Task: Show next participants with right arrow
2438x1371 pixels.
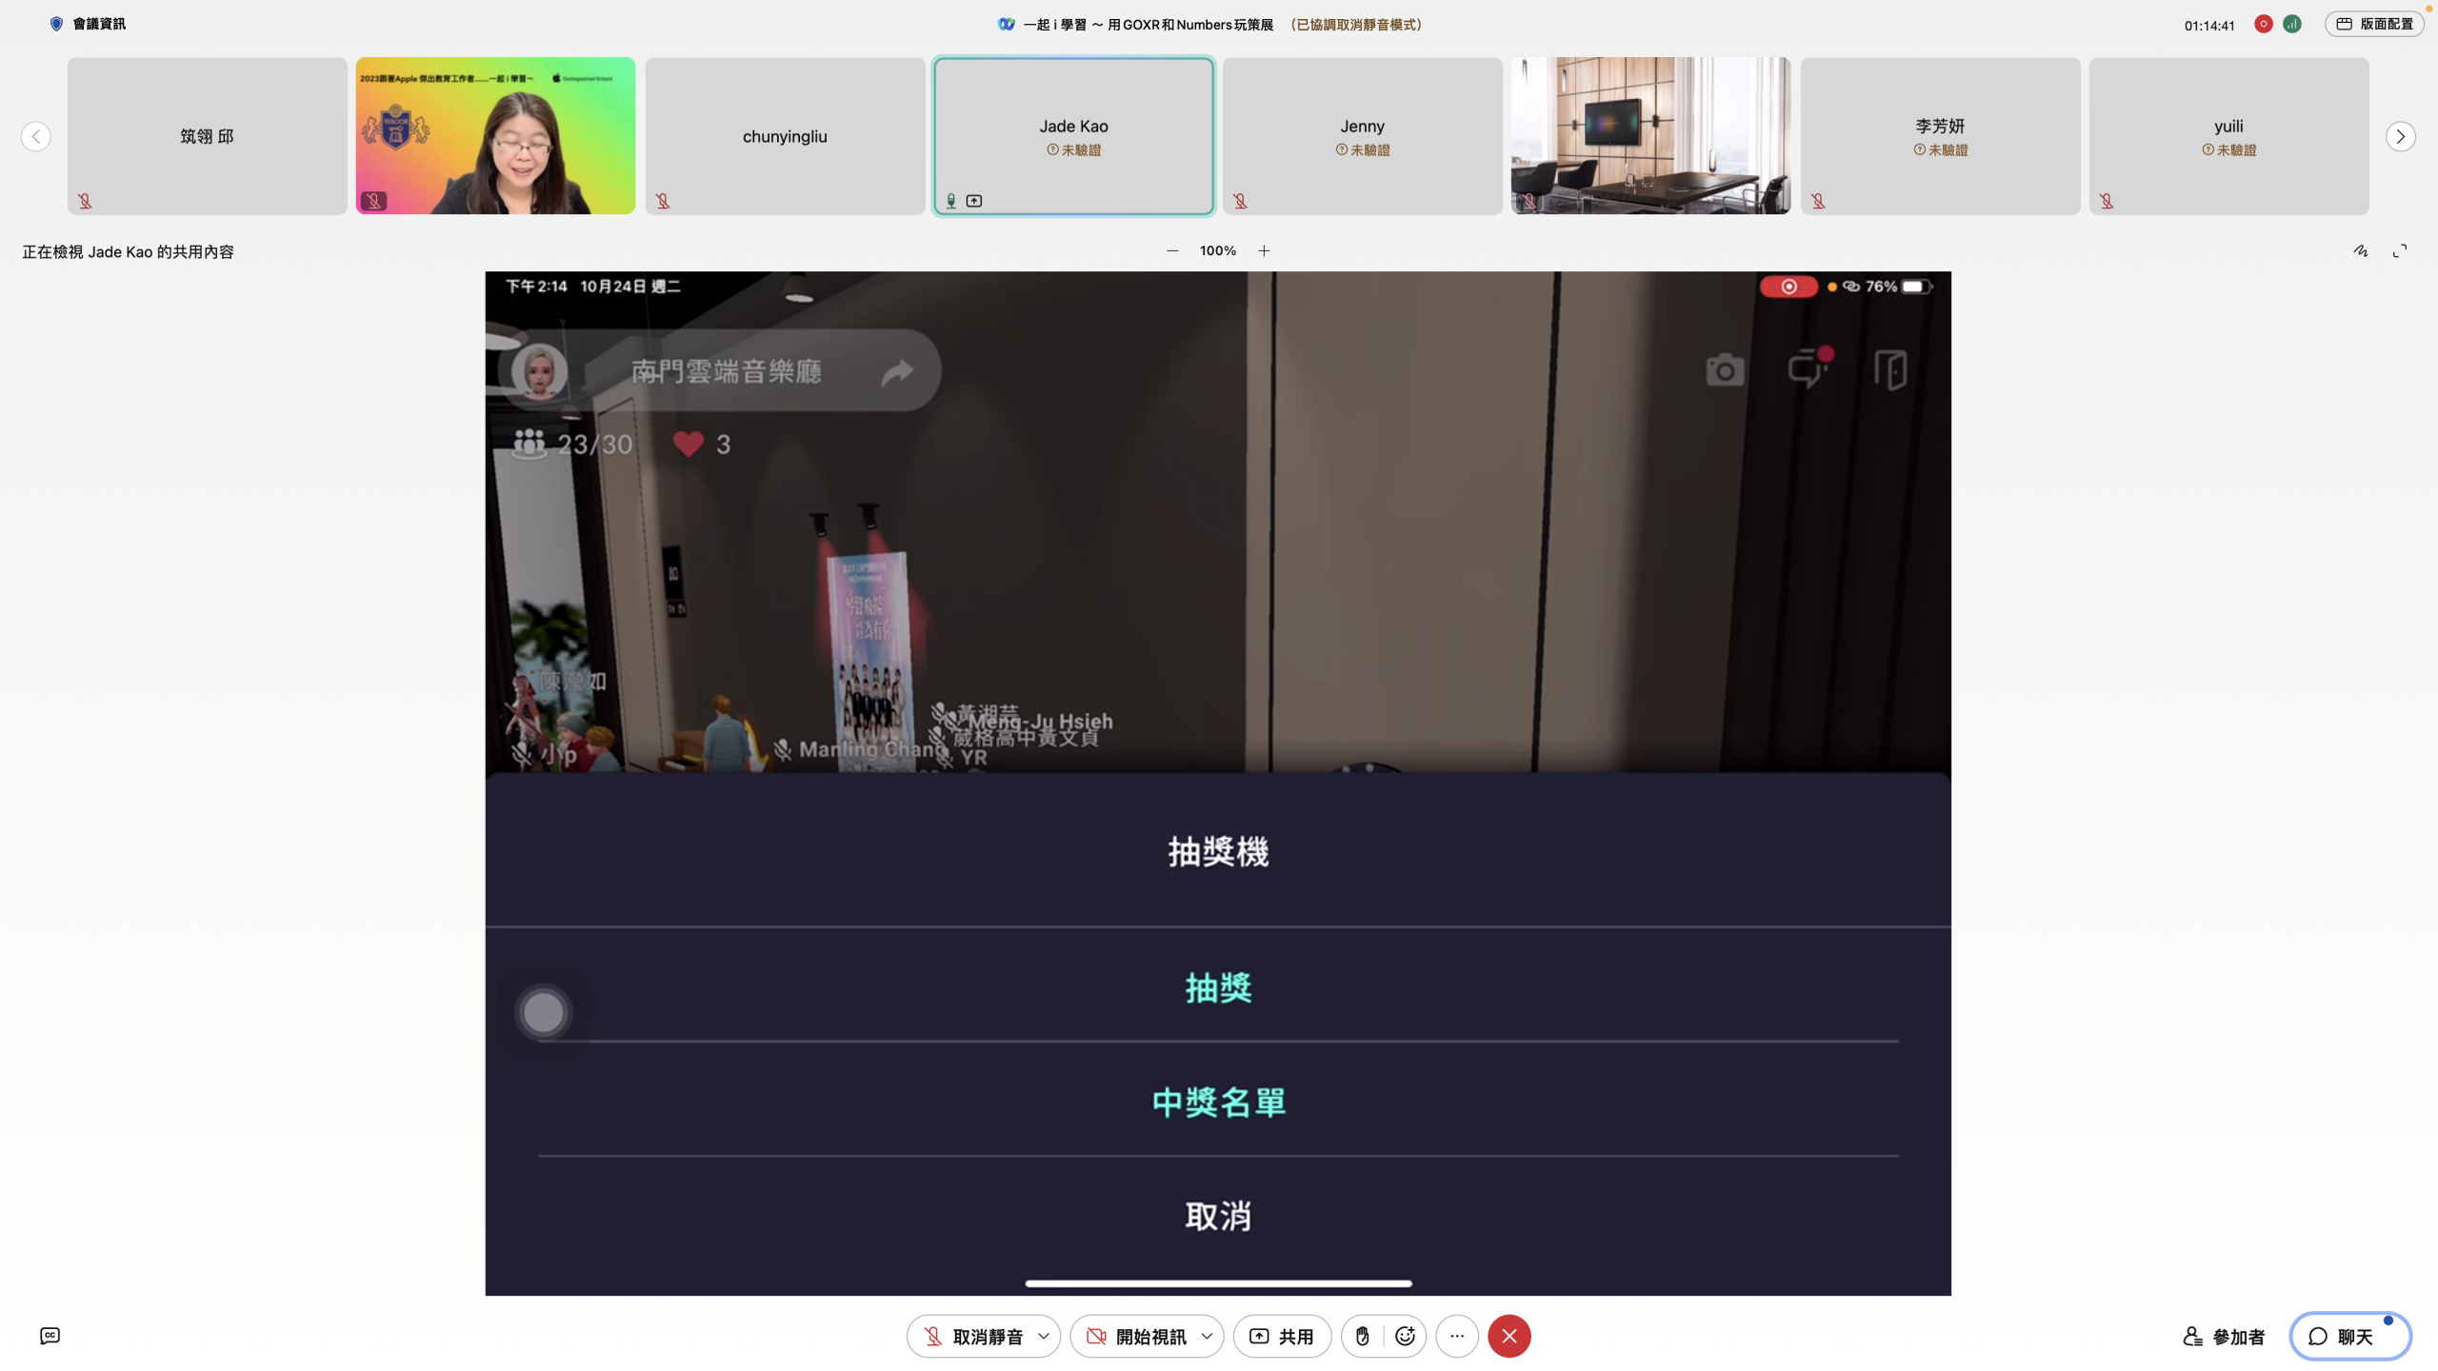Action: pyautogui.click(x=2400, y=136)
